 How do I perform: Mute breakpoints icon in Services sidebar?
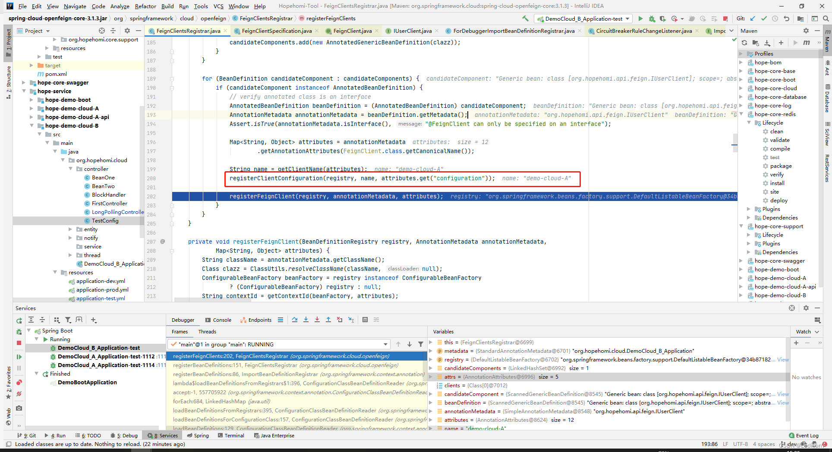coord(19,394)
